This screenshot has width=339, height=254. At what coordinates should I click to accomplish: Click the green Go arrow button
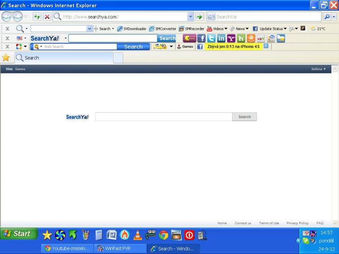(200, 17)
